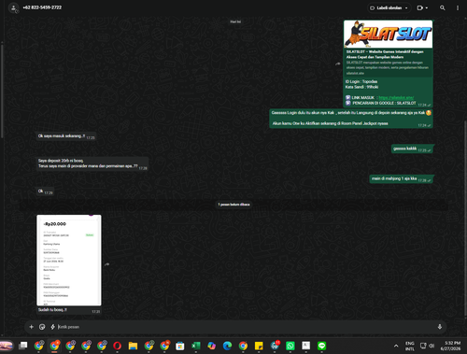This screenshot has height=354, width=467.
Task: Click the "Kata Sandi : 99hoki" text line
Action: [x=361, y=87]
